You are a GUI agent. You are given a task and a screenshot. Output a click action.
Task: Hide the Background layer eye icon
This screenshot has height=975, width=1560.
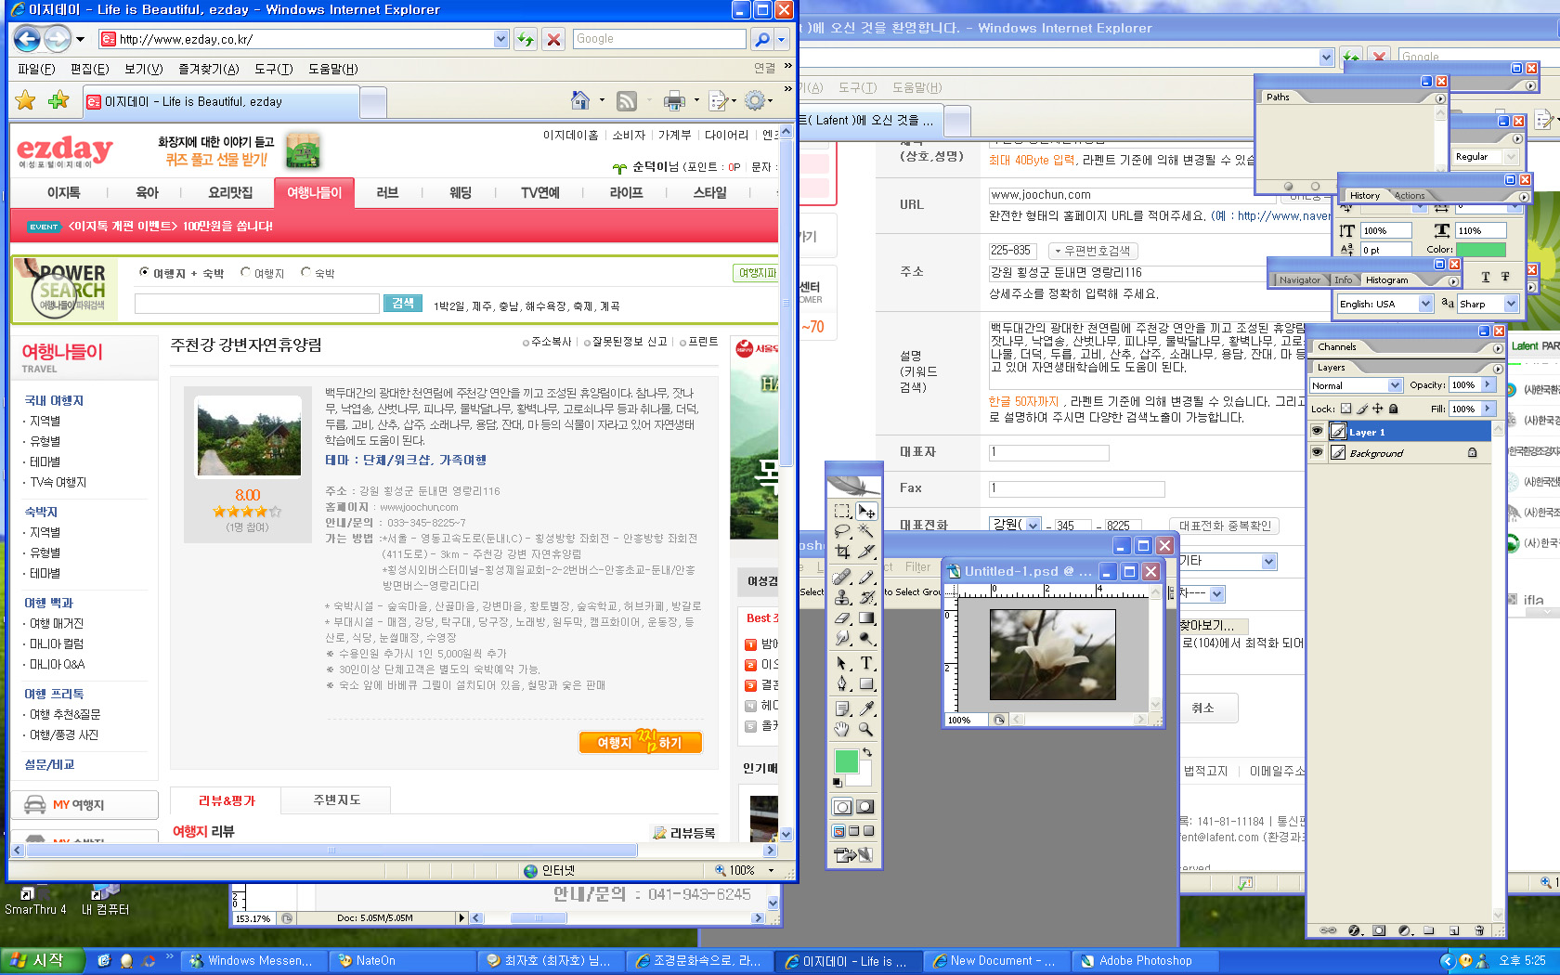pyautogui.click(x=1317, y=452)
